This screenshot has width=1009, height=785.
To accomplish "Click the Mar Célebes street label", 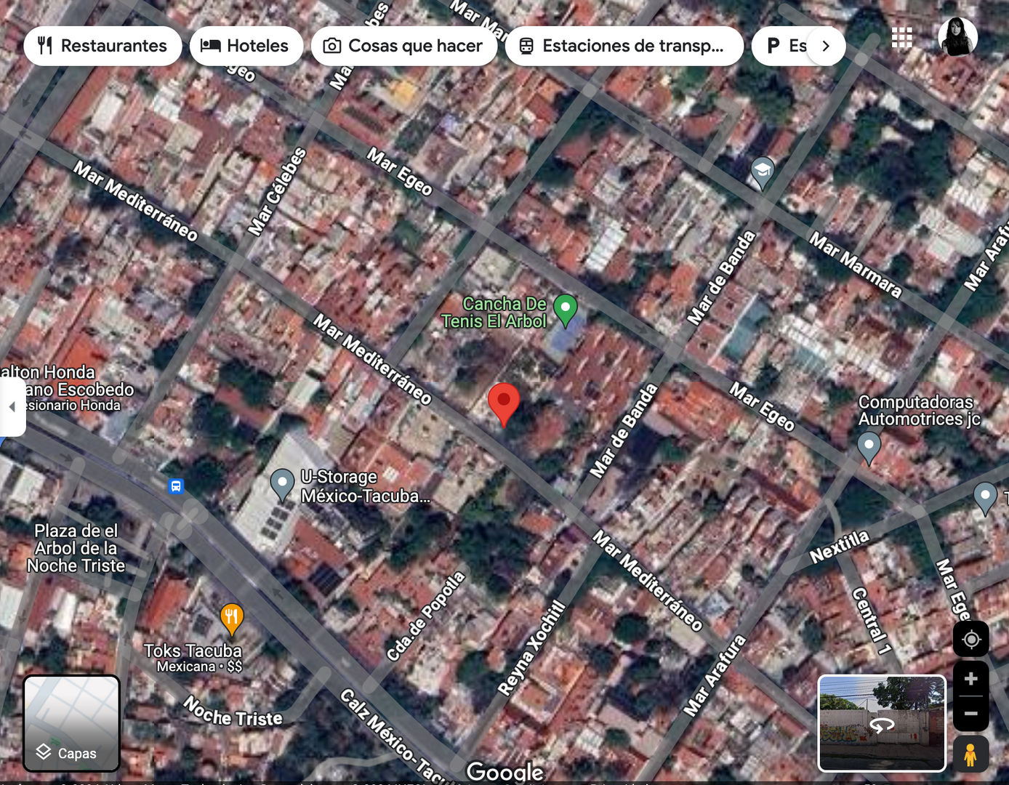I will coord(278,192).
